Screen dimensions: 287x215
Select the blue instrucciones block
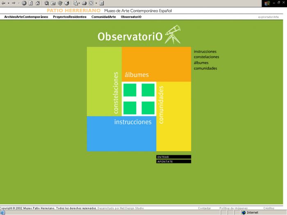coord(121,134)
